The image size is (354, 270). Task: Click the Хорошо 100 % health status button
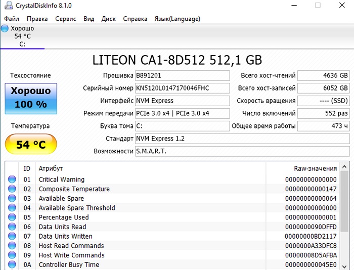click(x=31, y=99)
